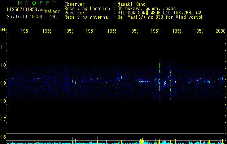Click the "2000" time axis label
The width and height of the screenshot is (227, 144).
pyautogui.click(x=221, y=31)
